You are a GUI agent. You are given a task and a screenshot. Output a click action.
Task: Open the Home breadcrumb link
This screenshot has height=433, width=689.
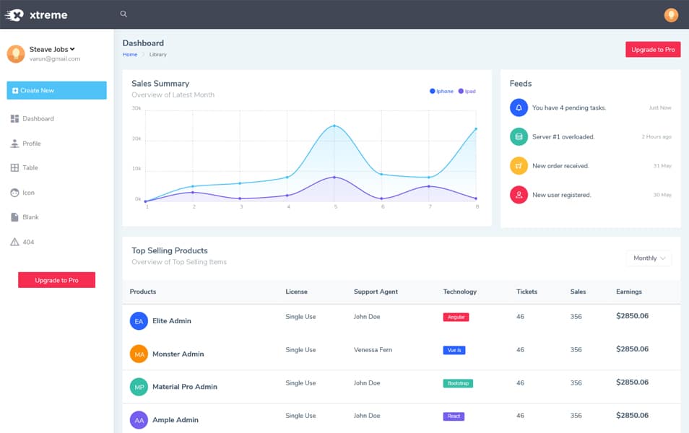pos(129,54)
